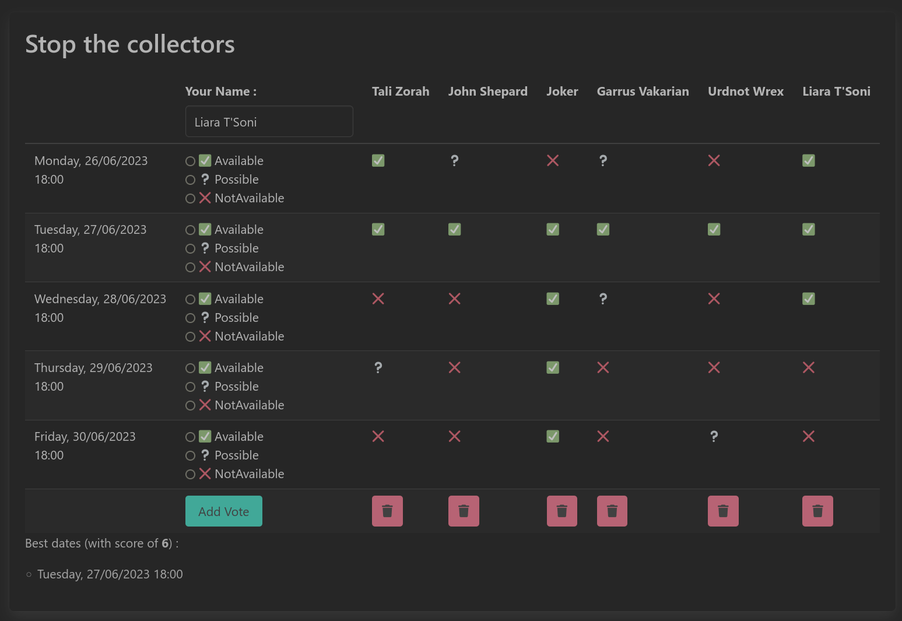Click the Best dates score text
Viewport: 902px width, 621px height.
click(102, 543)
